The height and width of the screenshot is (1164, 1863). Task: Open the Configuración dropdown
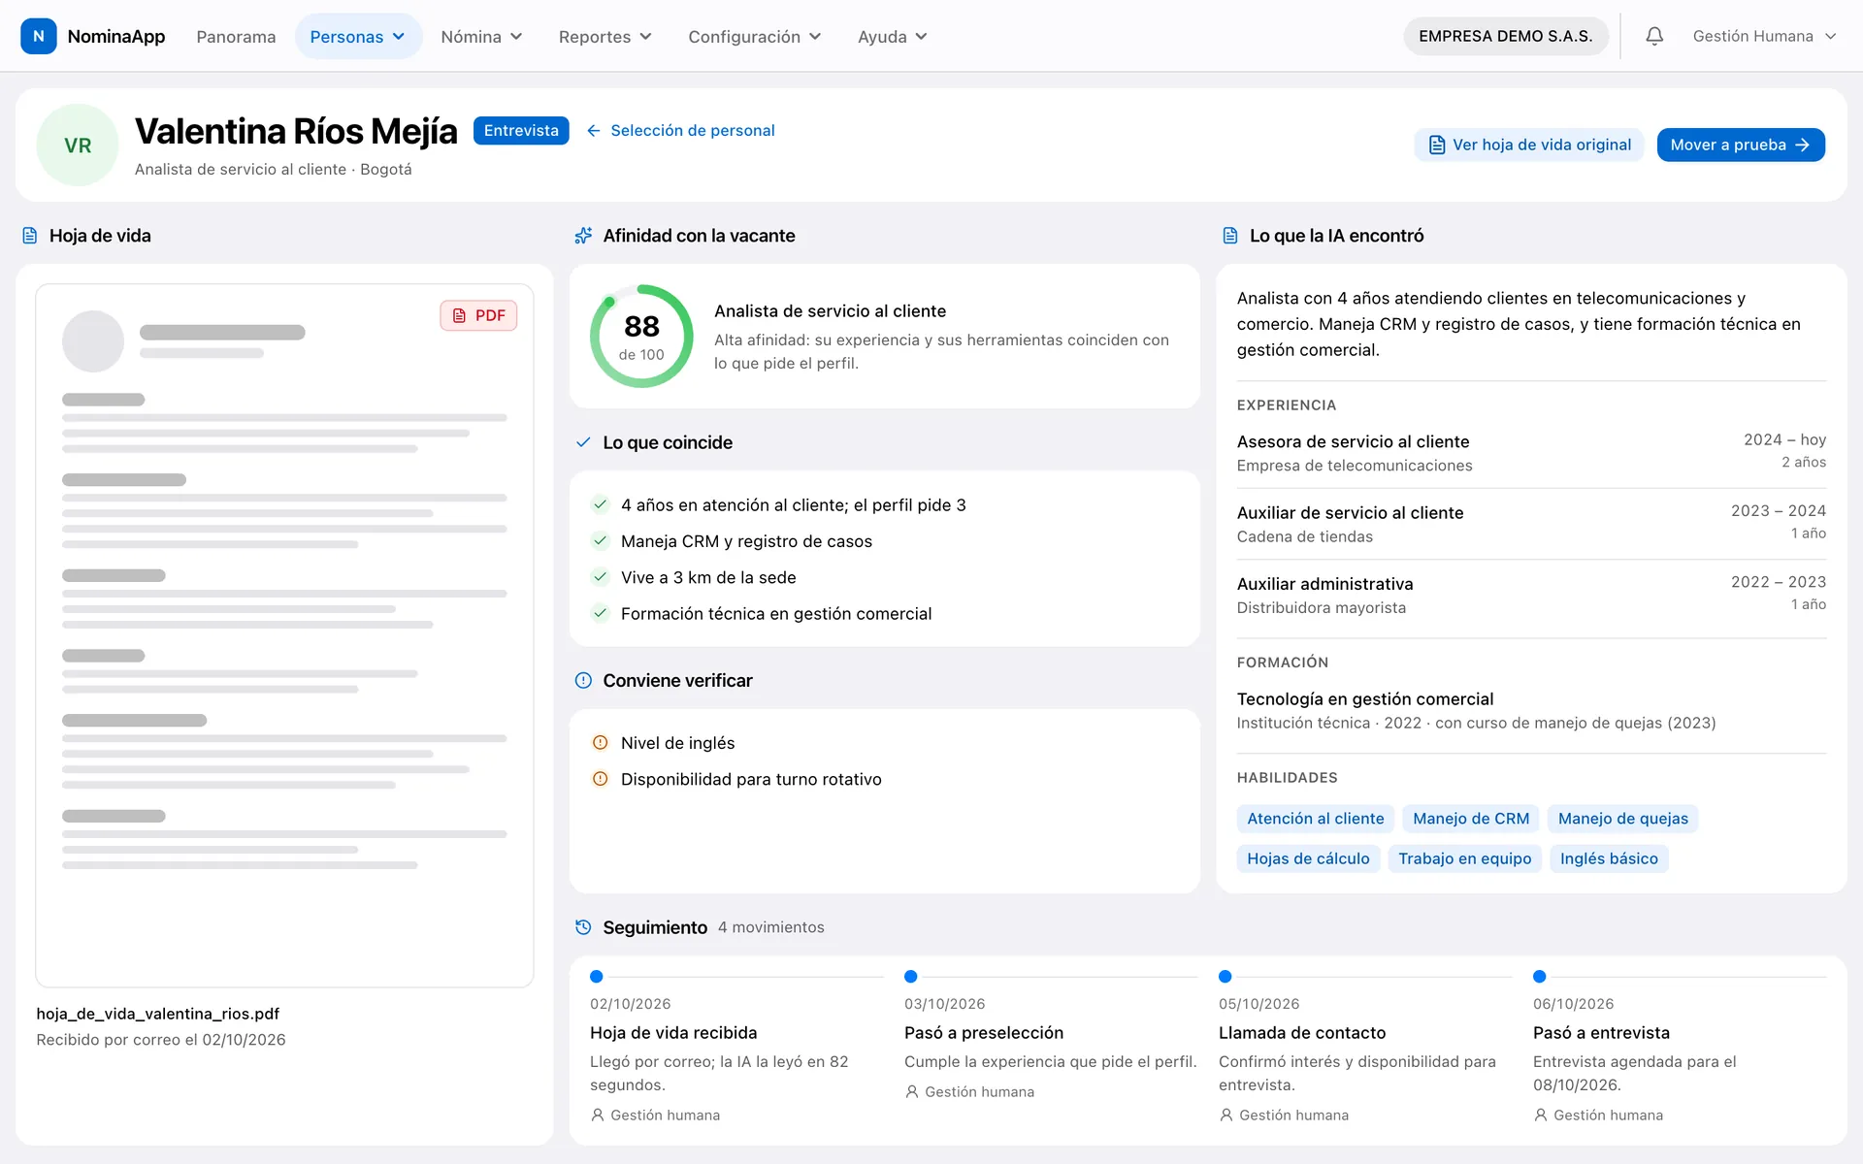click(x=755, y=37)
